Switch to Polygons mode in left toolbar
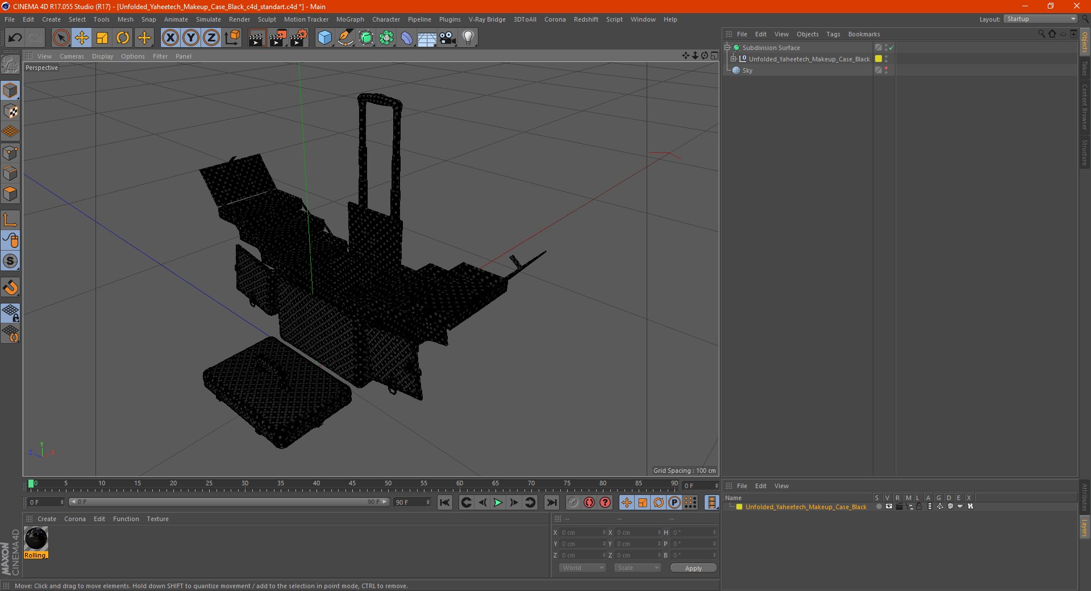This screenshot has height=591, width=1091. (10, 194)
